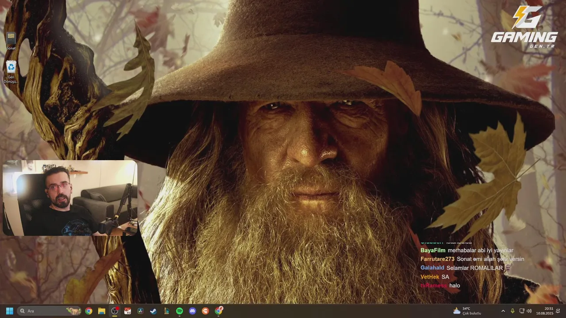Open Discord from the taskbar
Image resolution: width=566 pixels, height=318 pixels.
tap(192, 311)
